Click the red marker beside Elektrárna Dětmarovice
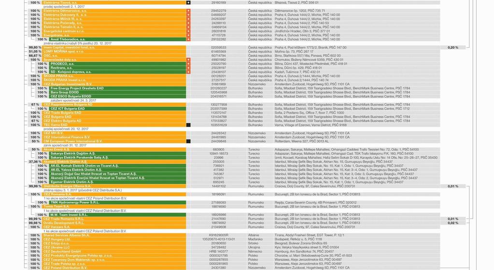 point(188,11)
